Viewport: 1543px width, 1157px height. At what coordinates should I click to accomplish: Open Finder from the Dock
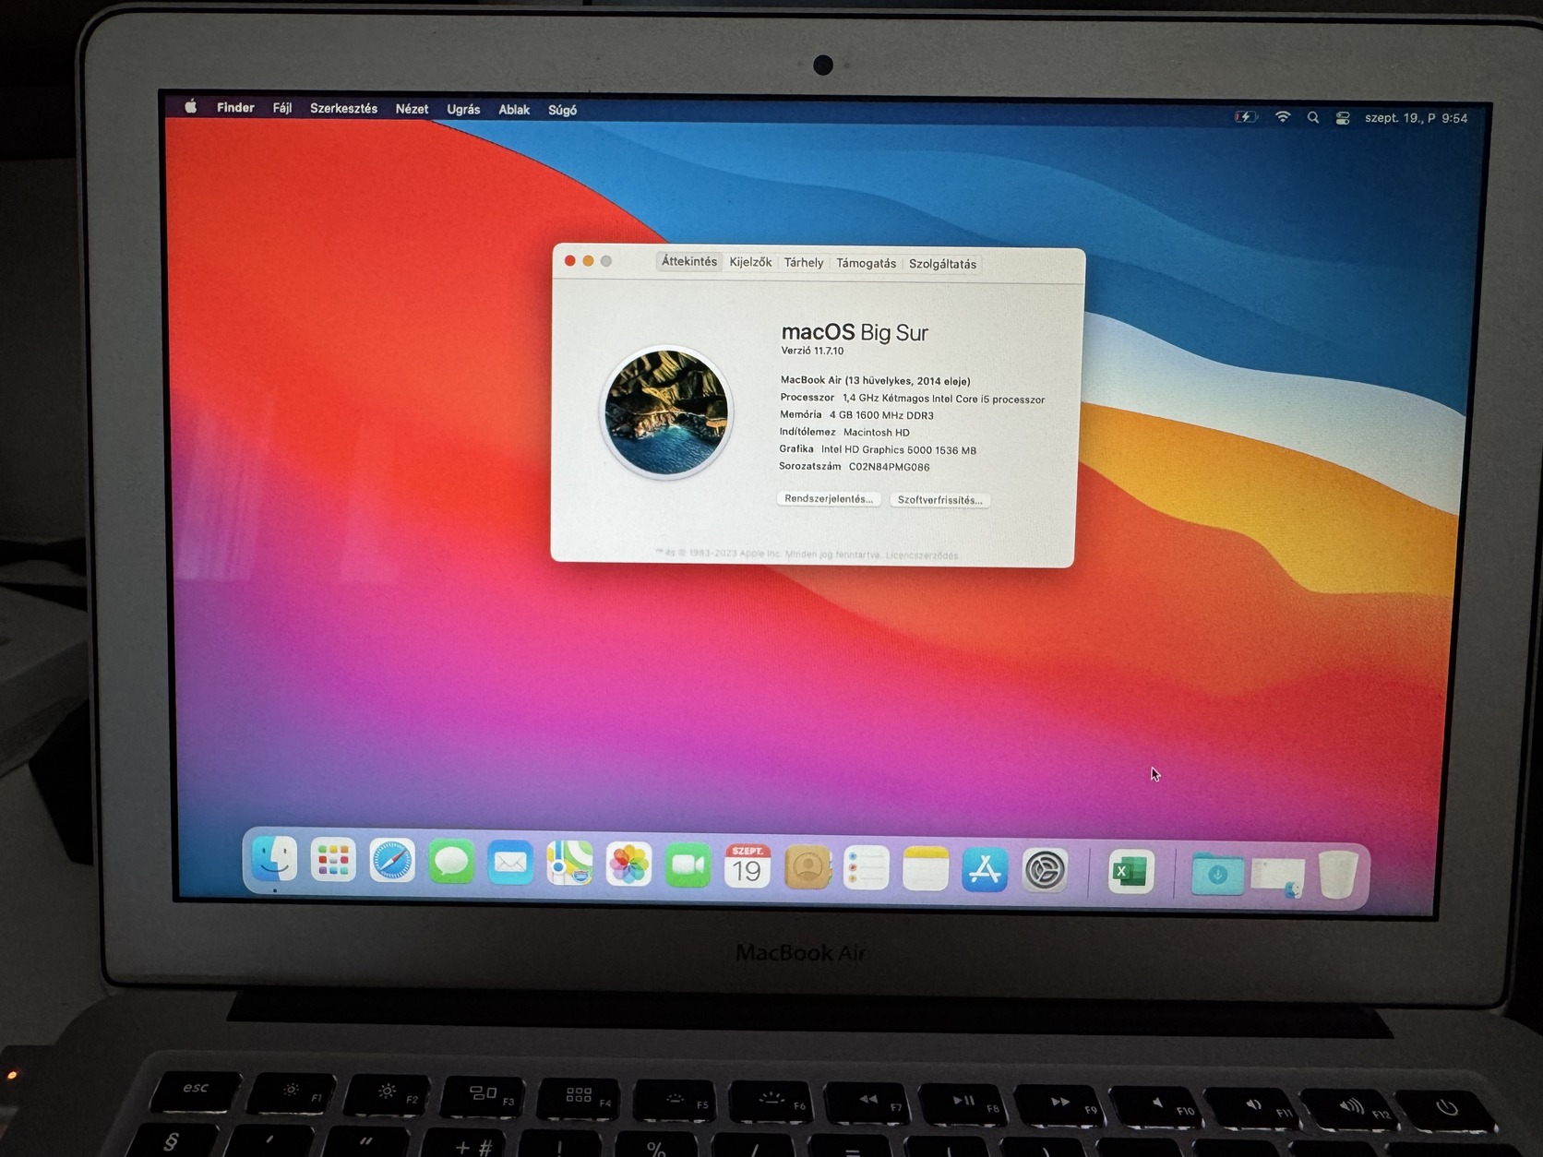pos(274,860)
